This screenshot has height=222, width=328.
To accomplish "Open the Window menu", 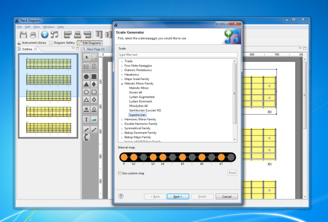I will tap(49, 27).
